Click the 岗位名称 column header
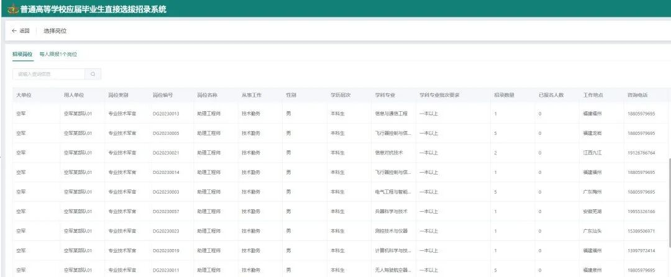Screen dimensions: 671x277 pos(207,95)
